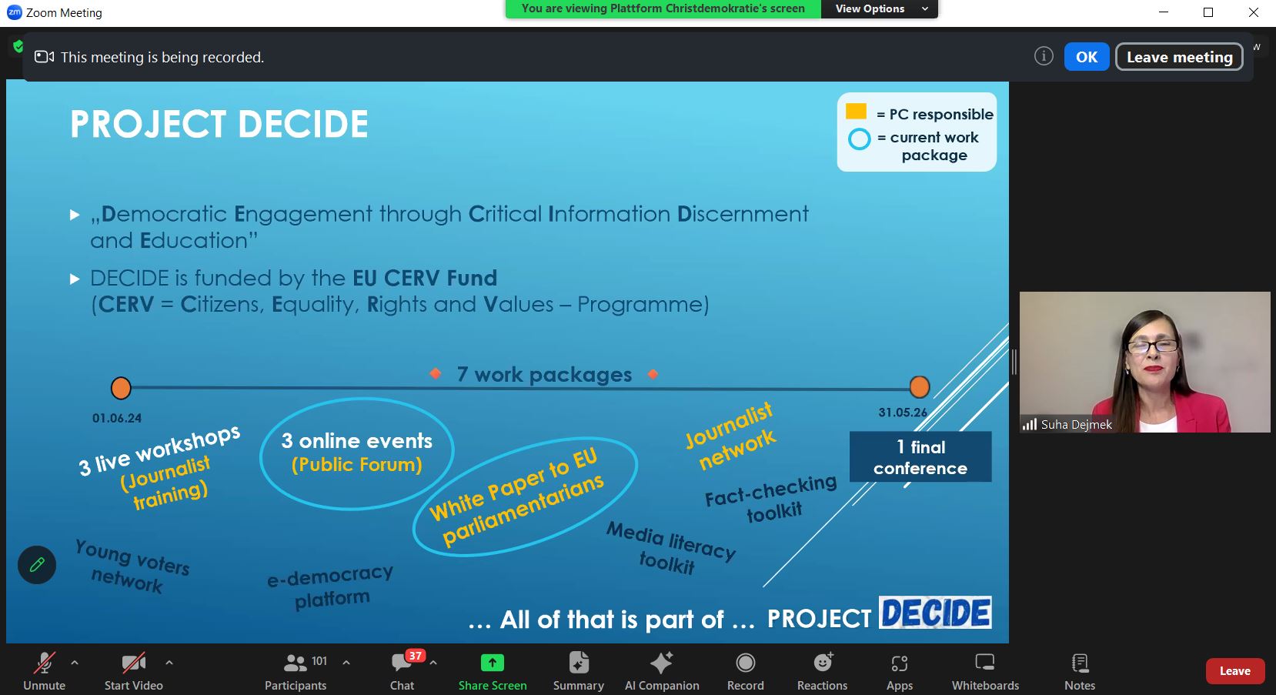This screenshot has height=695, width=1276.
Task: Click the Zoom Meeting app icon in title bar
Action: [x=14, y=12]
